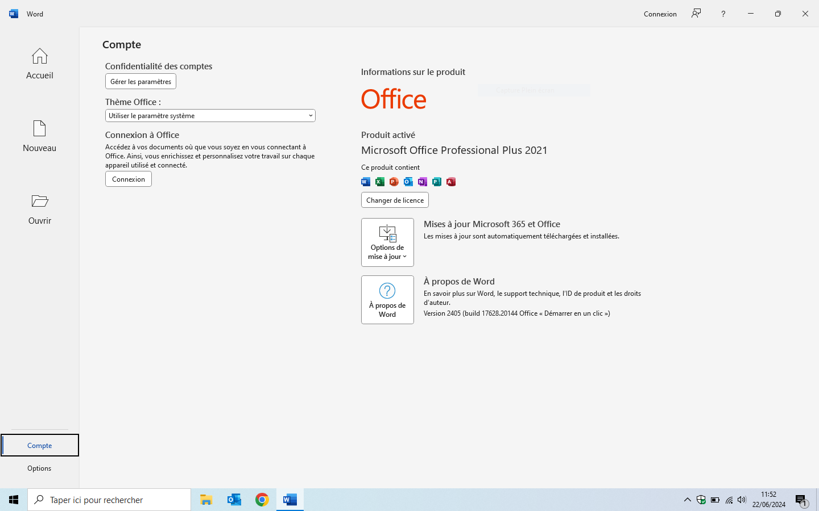Image resolution: width=819 pixels, height=511 pixels.
Task: Click Microsoft Office Professional Plus 2021 text
Action: (x=454, y=150)
